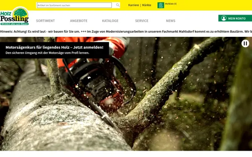
Task: Open the Kataloge menu
Action: coord(110,21)
